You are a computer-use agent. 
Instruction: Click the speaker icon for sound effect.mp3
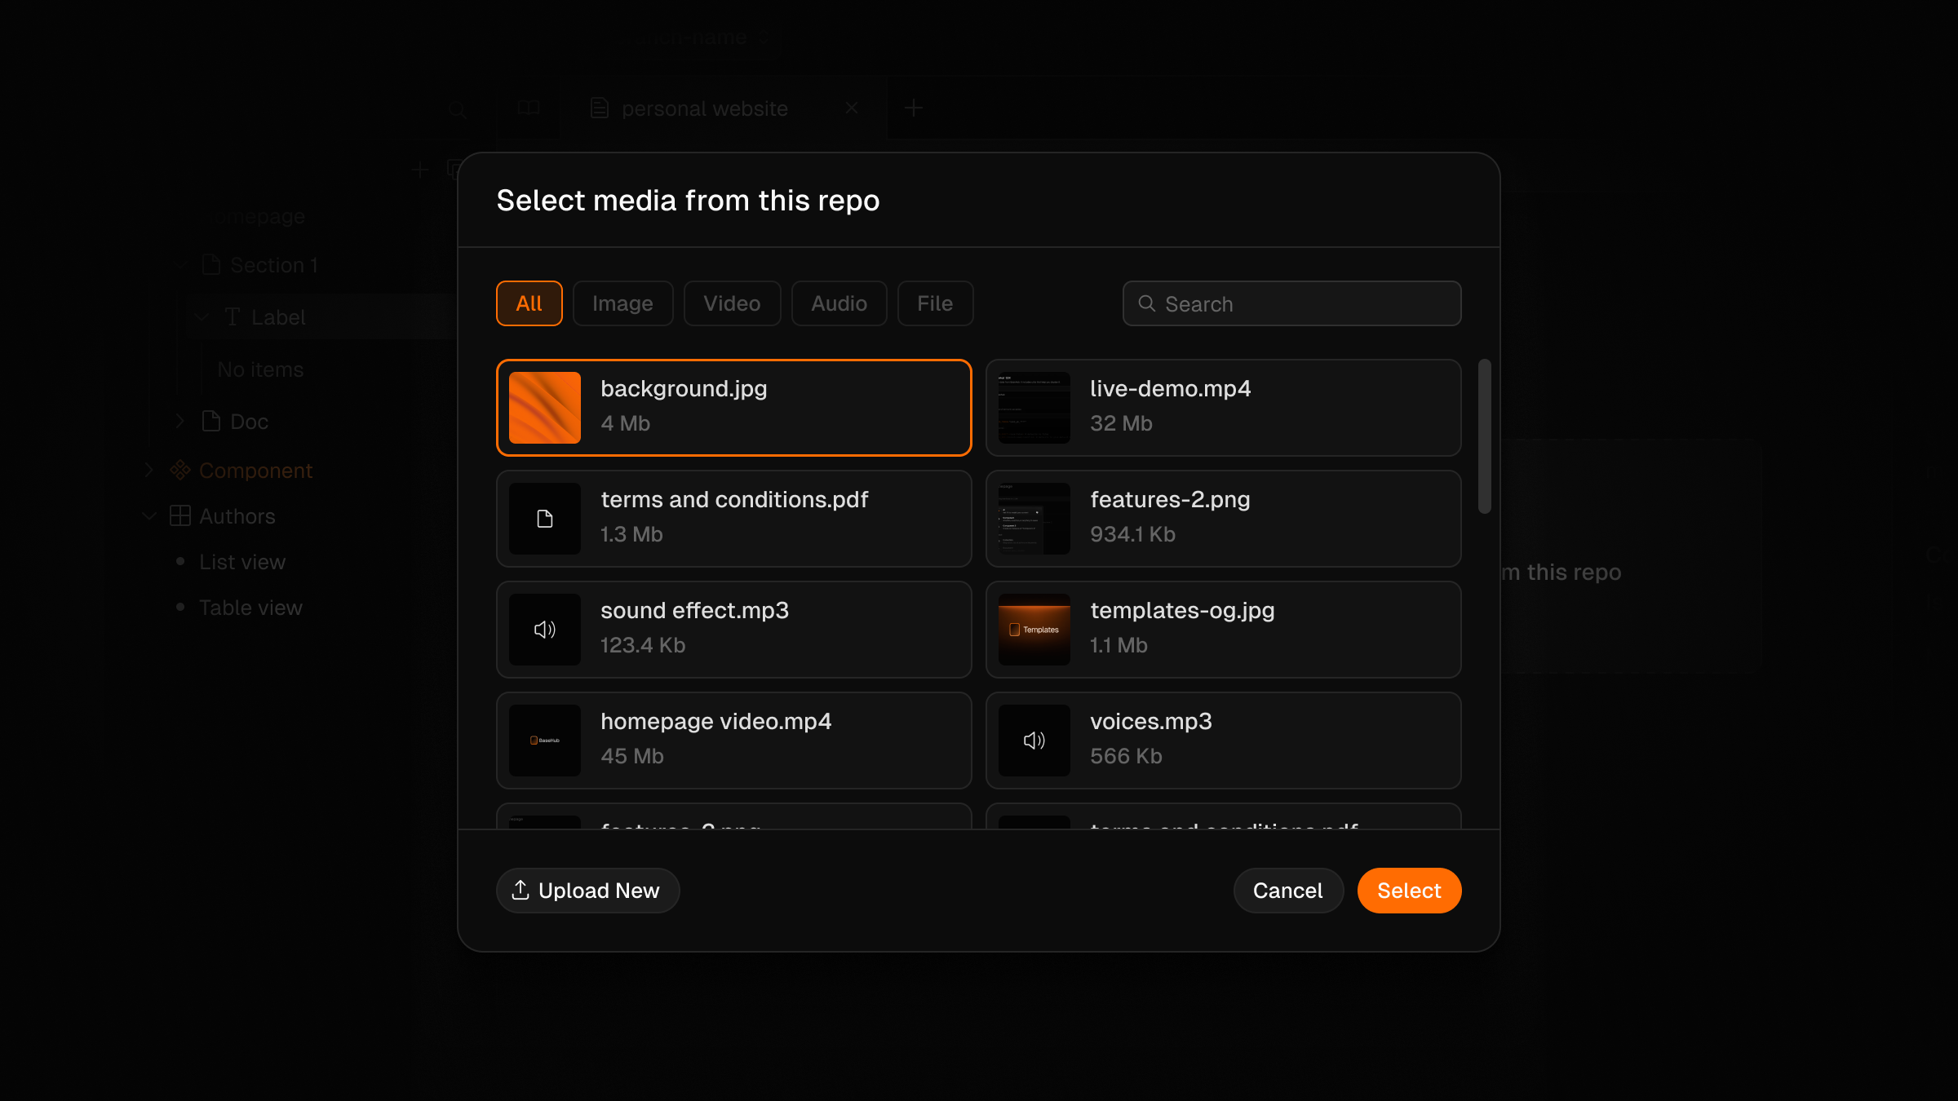click(545, 630)
